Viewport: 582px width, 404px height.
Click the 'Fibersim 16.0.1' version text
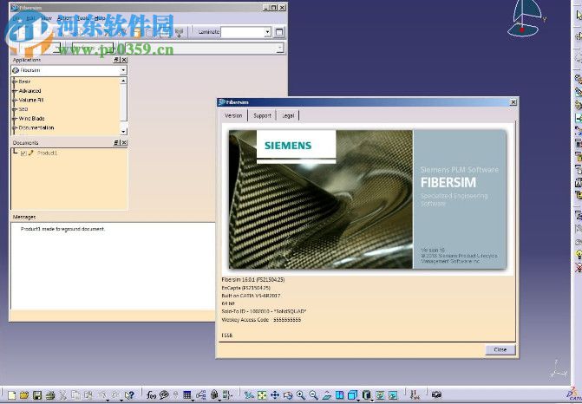tap(253, 280)
